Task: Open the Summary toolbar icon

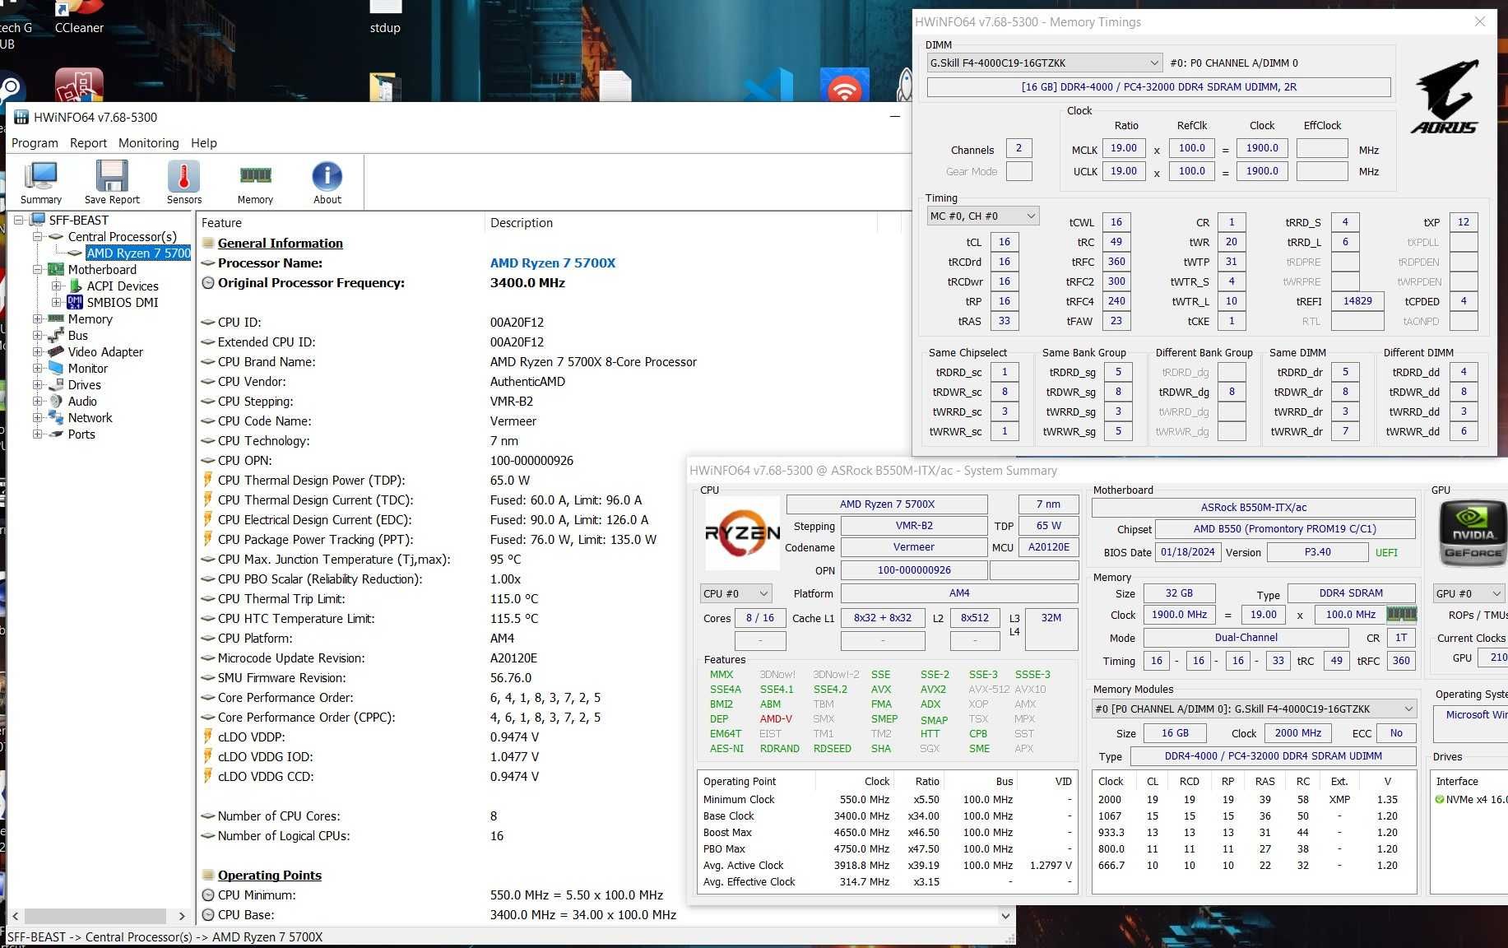Action: (x=41, y=182)
